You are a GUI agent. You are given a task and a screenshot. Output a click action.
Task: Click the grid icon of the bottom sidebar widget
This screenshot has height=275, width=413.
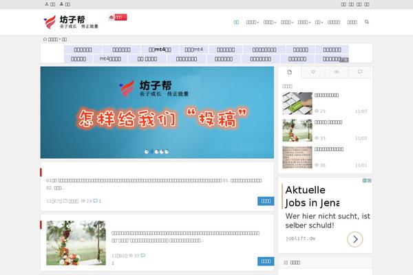286,263
